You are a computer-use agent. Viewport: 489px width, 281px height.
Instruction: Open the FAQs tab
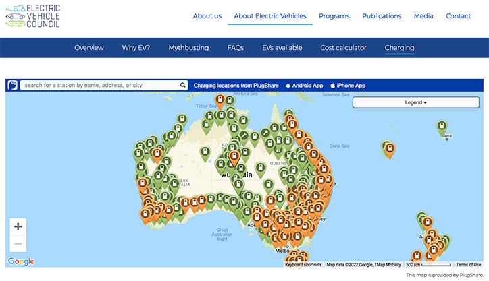pyautogui.click(x=236, y=48)
